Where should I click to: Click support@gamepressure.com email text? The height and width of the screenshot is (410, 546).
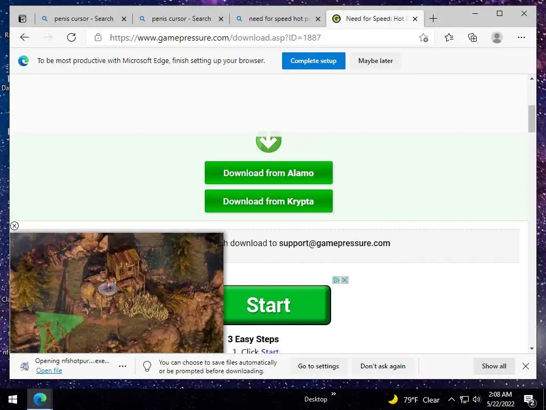[334, 243]
